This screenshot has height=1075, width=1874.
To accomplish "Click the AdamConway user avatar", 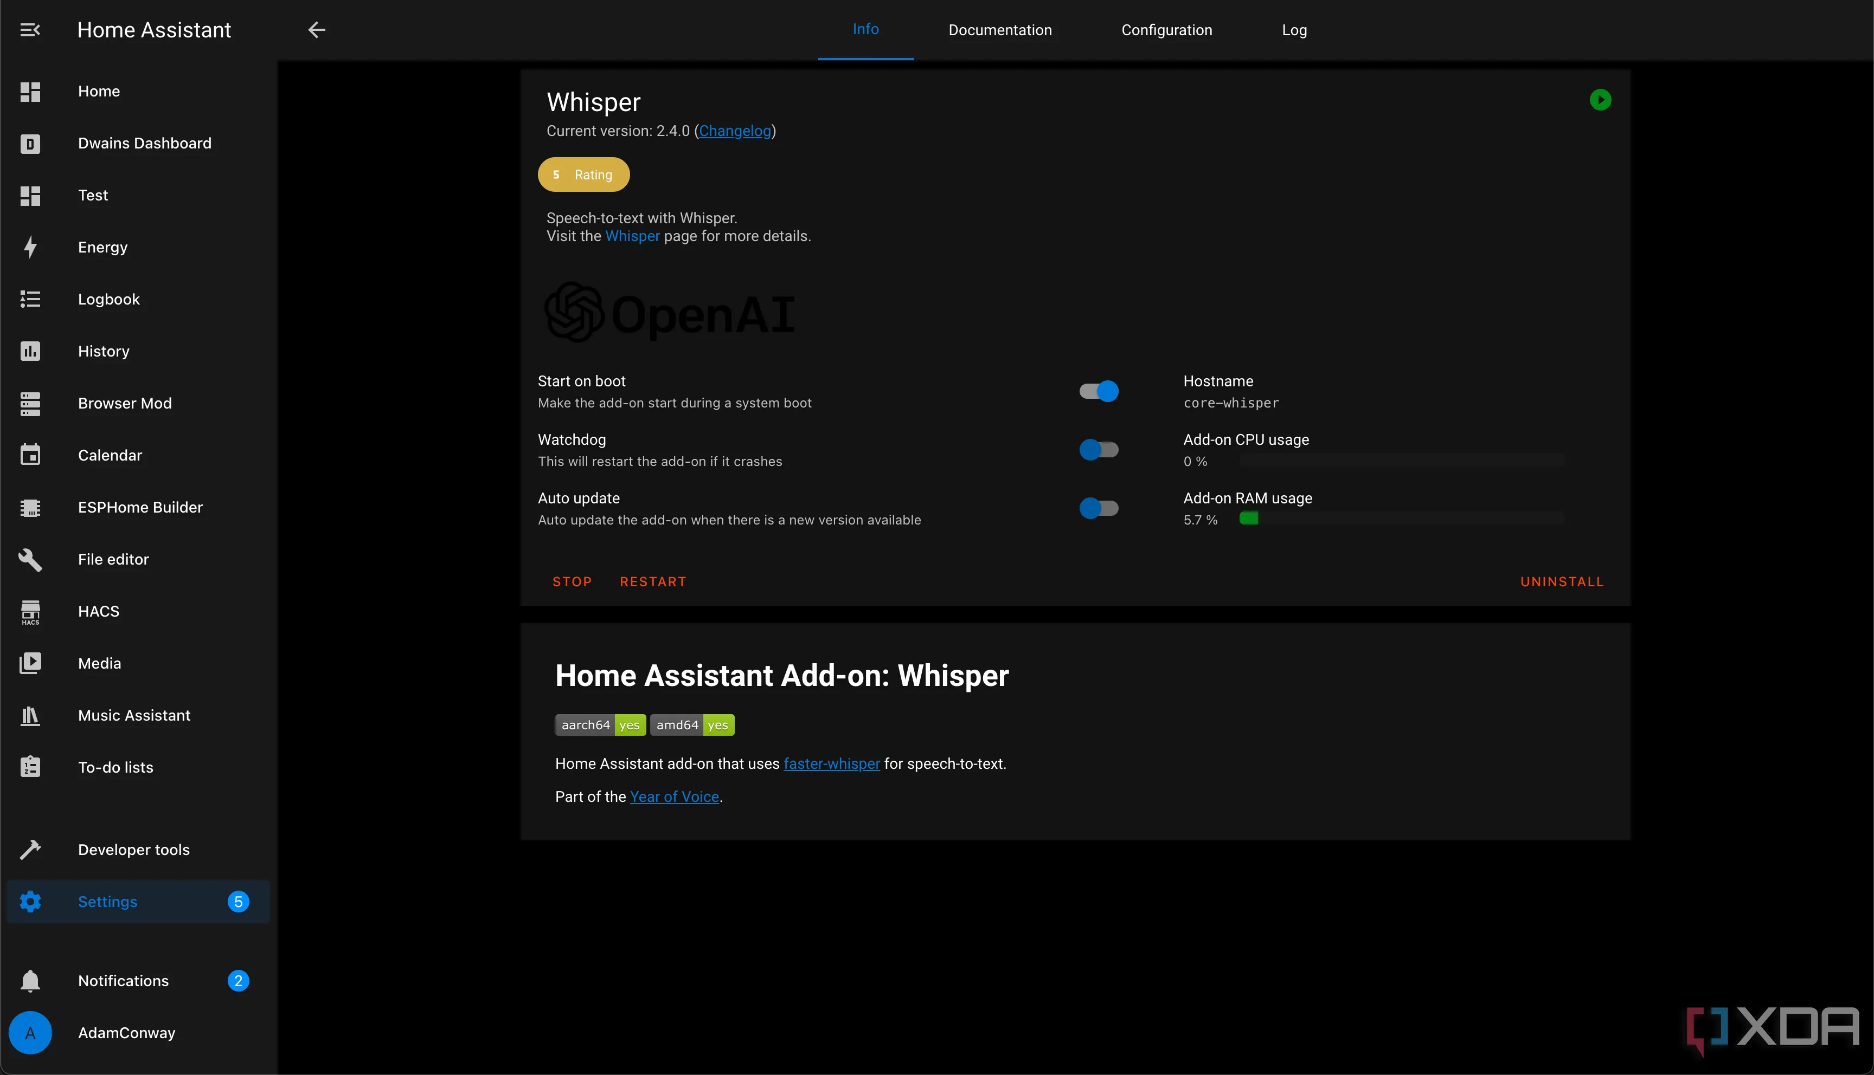I will click(30, 1032).
